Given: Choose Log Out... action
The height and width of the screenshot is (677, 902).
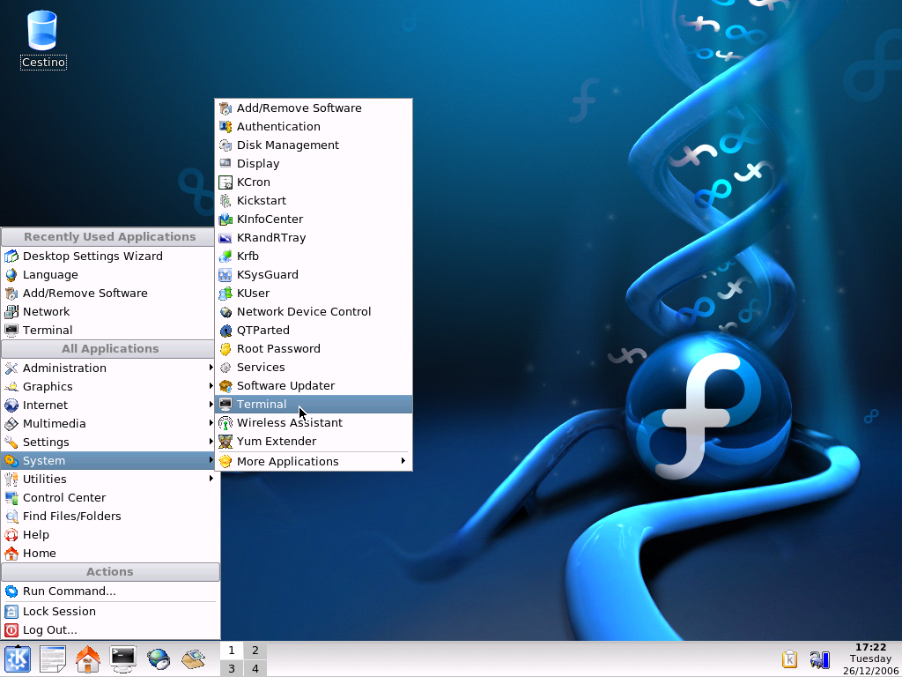Looking at the screenshot, I should pyautogui.click(x=109, y=629).
